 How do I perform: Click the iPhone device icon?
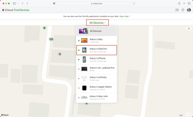84,59
